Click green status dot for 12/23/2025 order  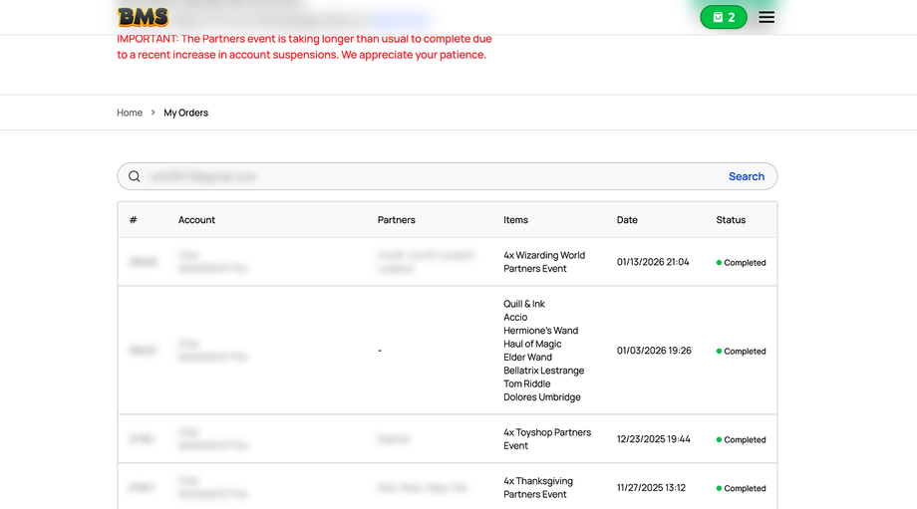[720, 439]
